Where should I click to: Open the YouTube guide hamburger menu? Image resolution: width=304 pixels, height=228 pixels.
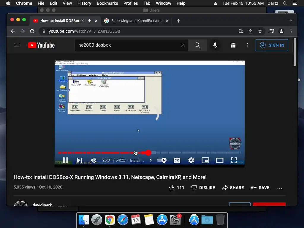(17, 45)
